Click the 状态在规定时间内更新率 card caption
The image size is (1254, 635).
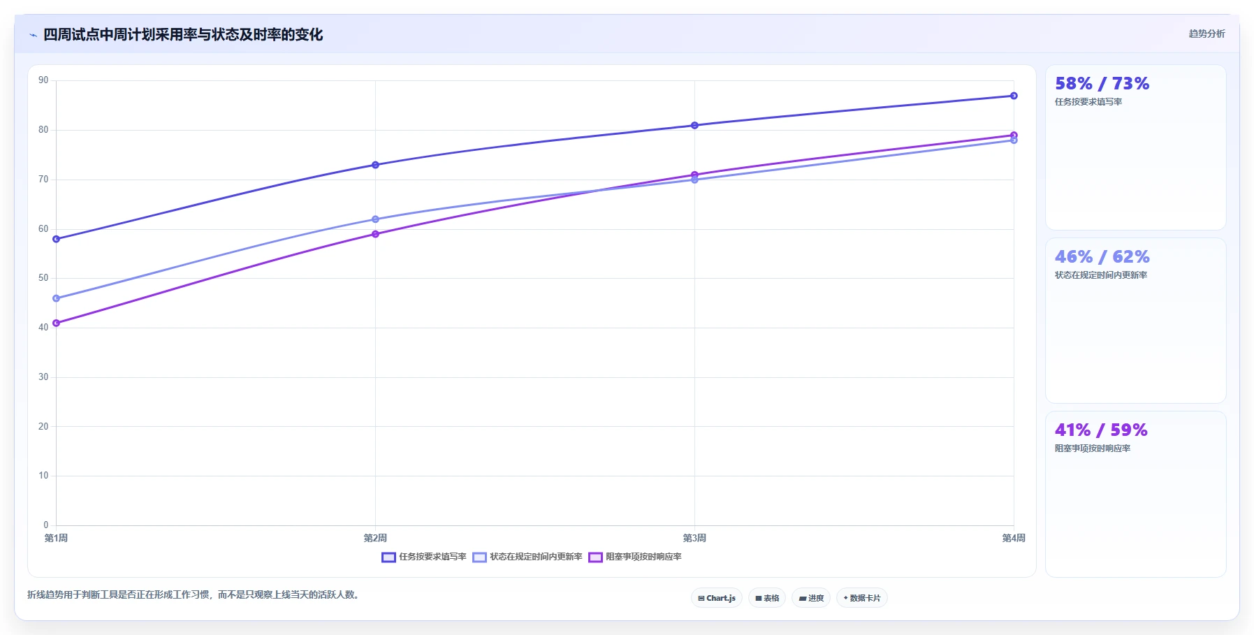click(x=1101, y=275)
